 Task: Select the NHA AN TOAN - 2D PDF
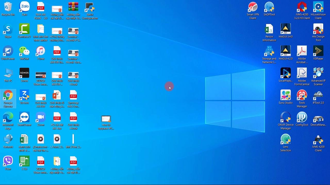41,11
